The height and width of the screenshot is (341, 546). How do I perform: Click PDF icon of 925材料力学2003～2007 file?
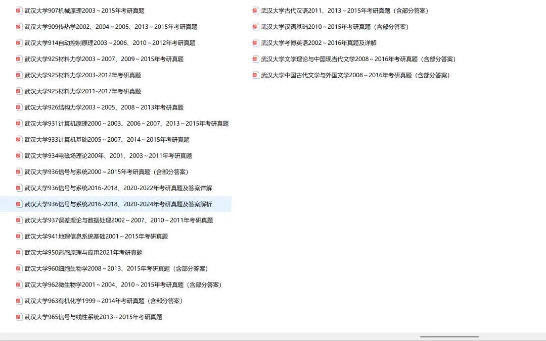tap(19, 59)
